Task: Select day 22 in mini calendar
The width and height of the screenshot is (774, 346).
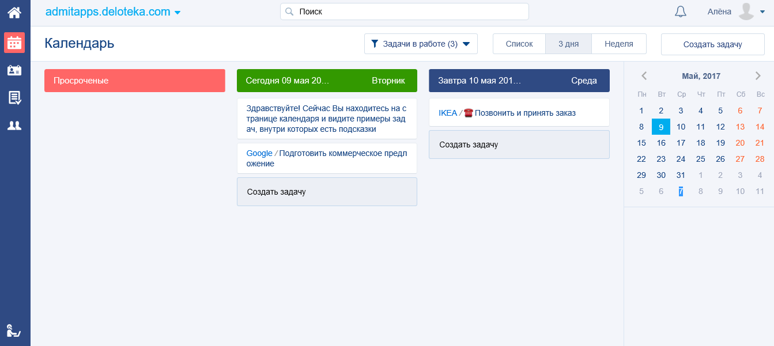Action: point(641,159)
